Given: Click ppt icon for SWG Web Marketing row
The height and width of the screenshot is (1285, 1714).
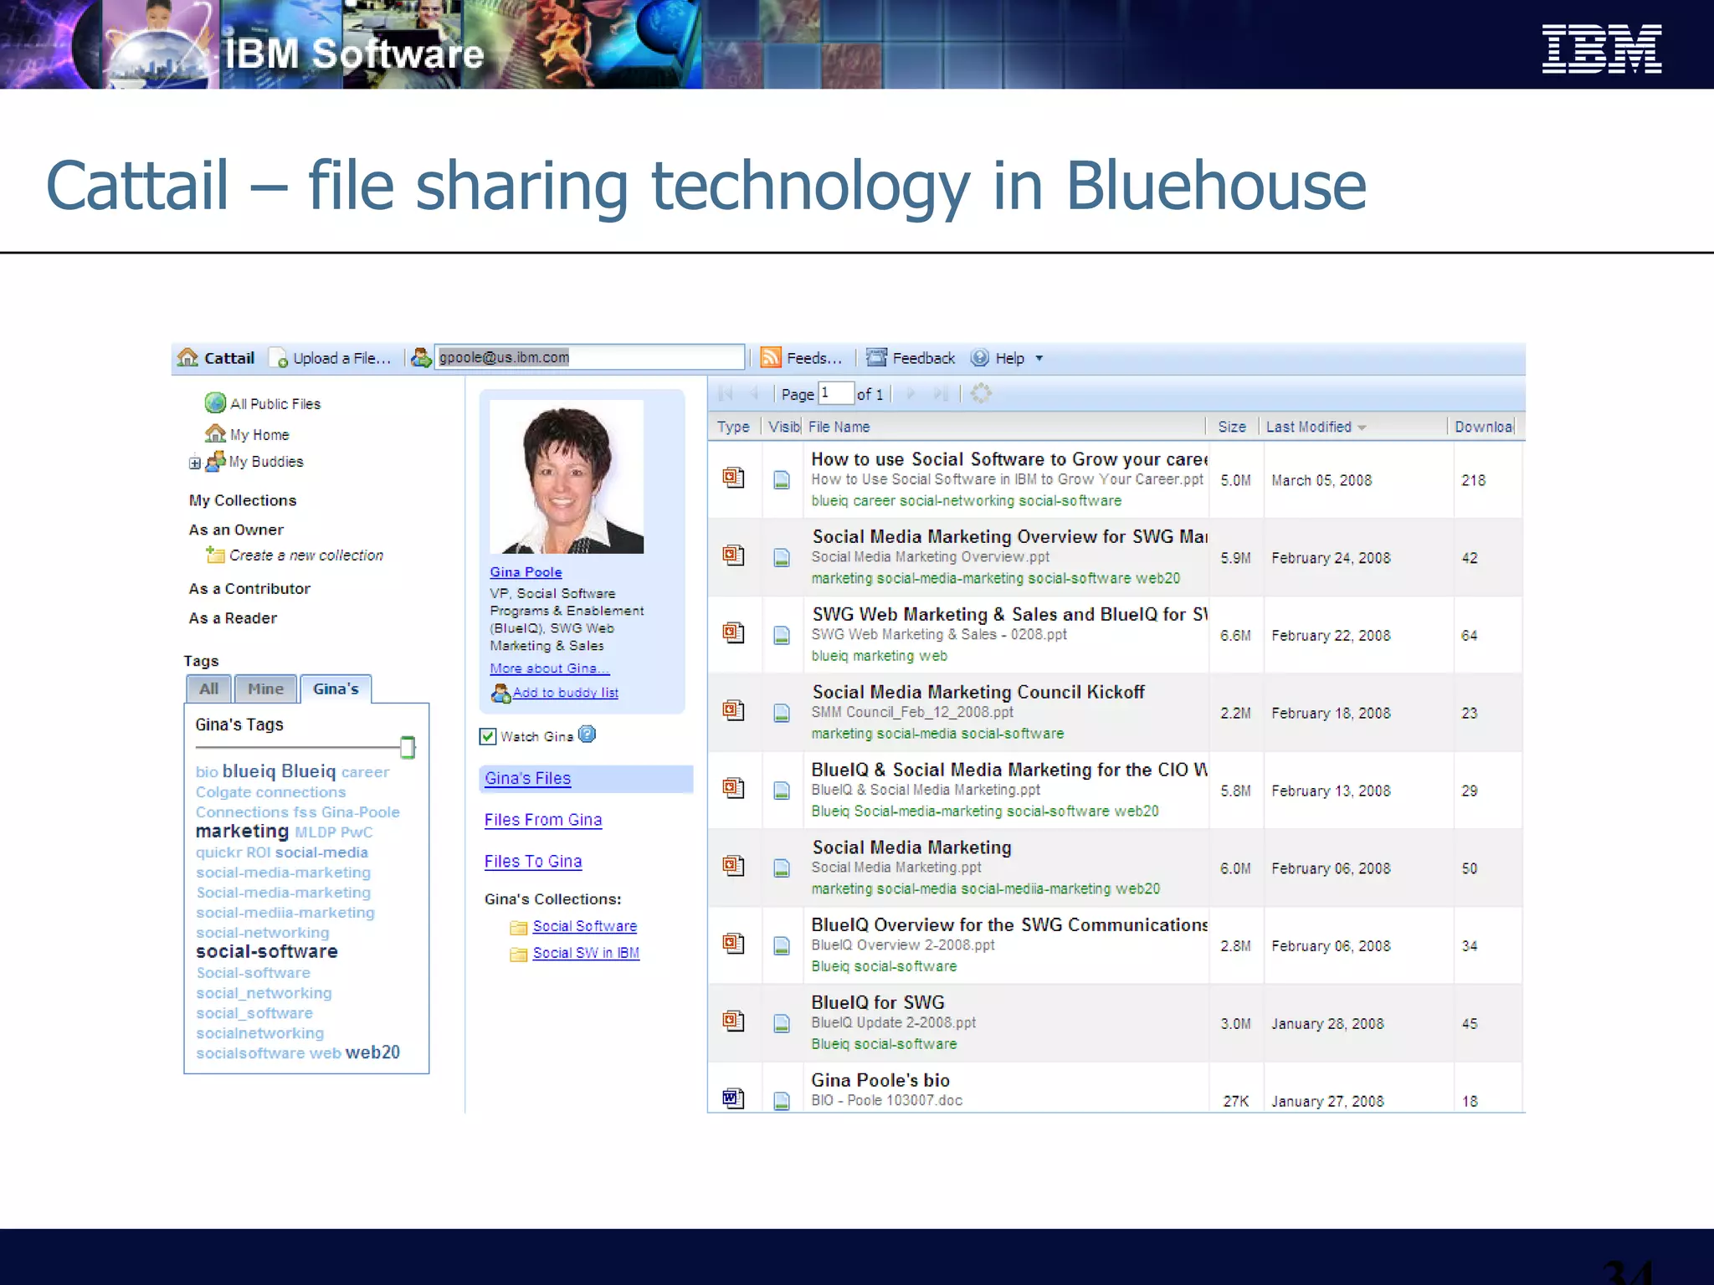Looking at the screenshot, I should pyautogui.click(x=733, y=632).
